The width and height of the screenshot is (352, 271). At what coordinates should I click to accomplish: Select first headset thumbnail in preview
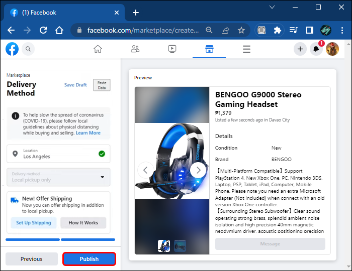click(x=164, y=245)
